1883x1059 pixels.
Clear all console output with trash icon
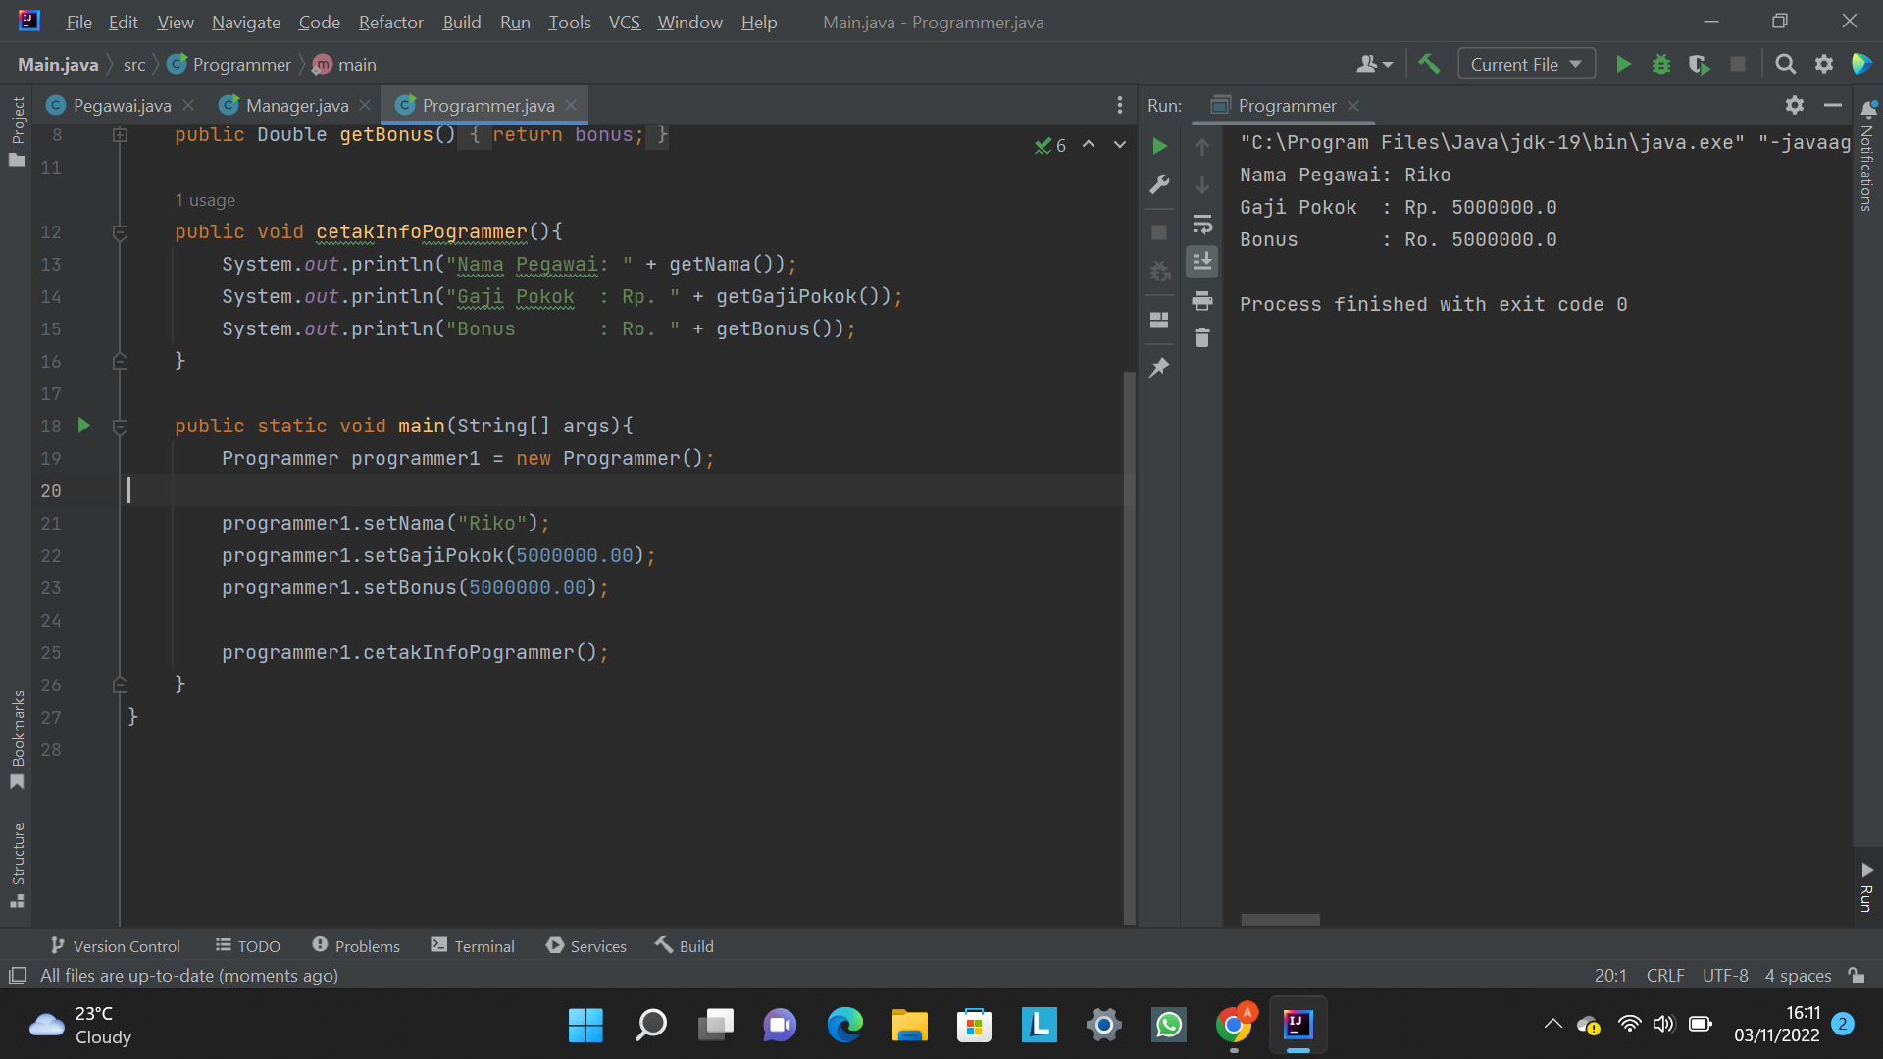(x=1202, y=337)
